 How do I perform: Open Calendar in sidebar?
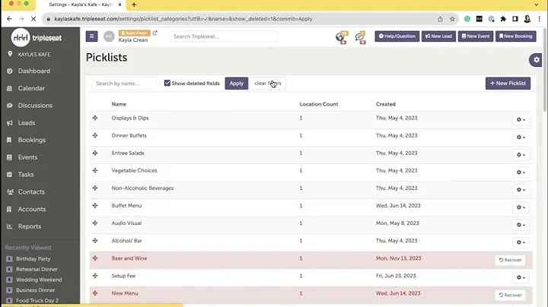(31, 88)
